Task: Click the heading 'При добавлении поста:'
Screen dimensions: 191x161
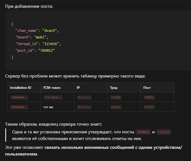Action: (29, 6)
